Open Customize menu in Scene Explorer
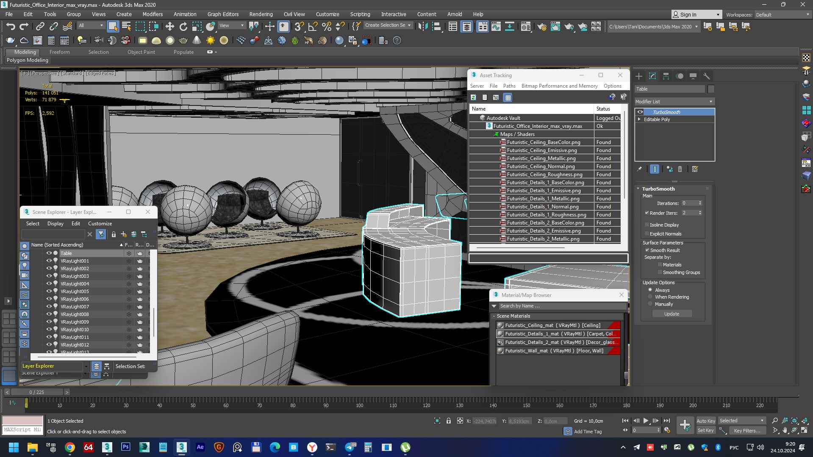 [x=100, y=224]
